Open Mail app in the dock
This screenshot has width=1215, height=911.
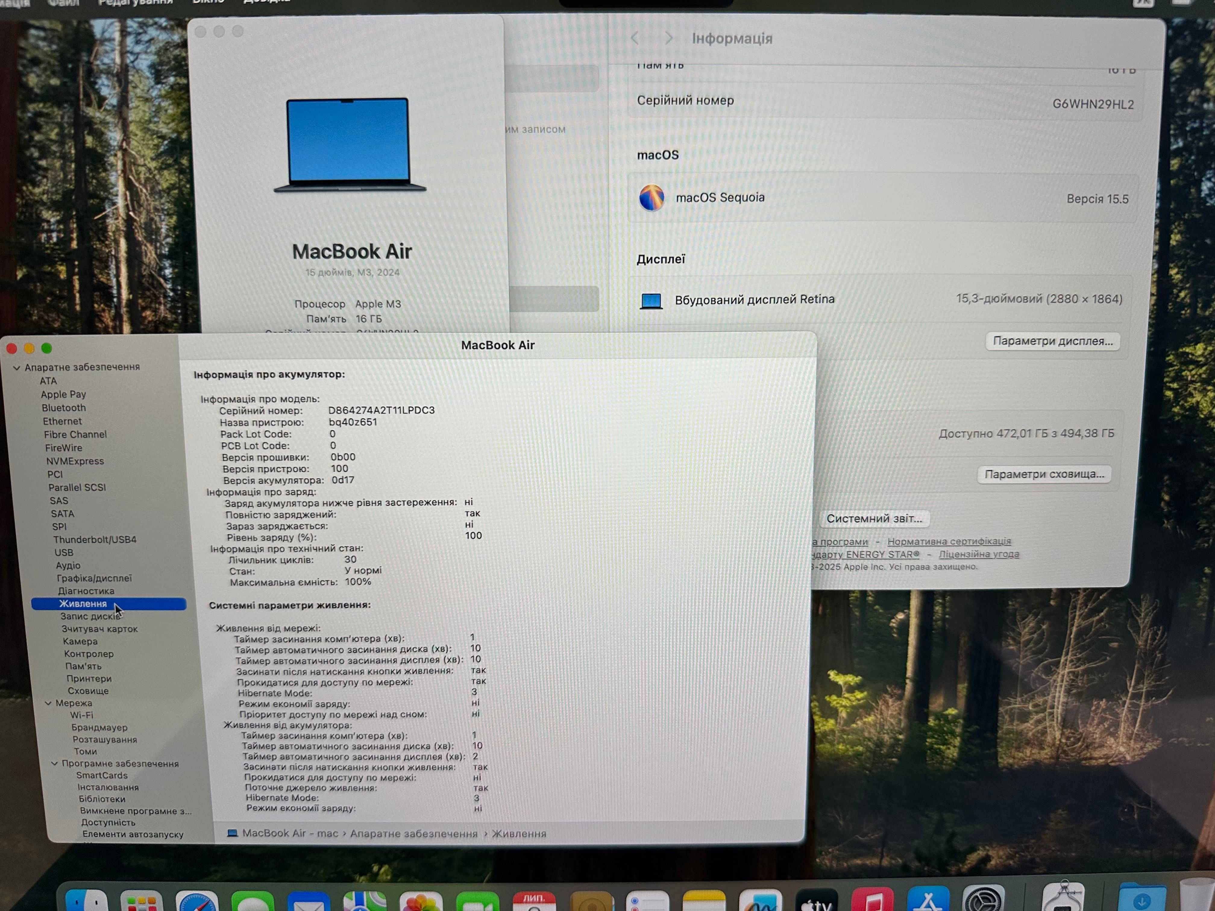309,901
